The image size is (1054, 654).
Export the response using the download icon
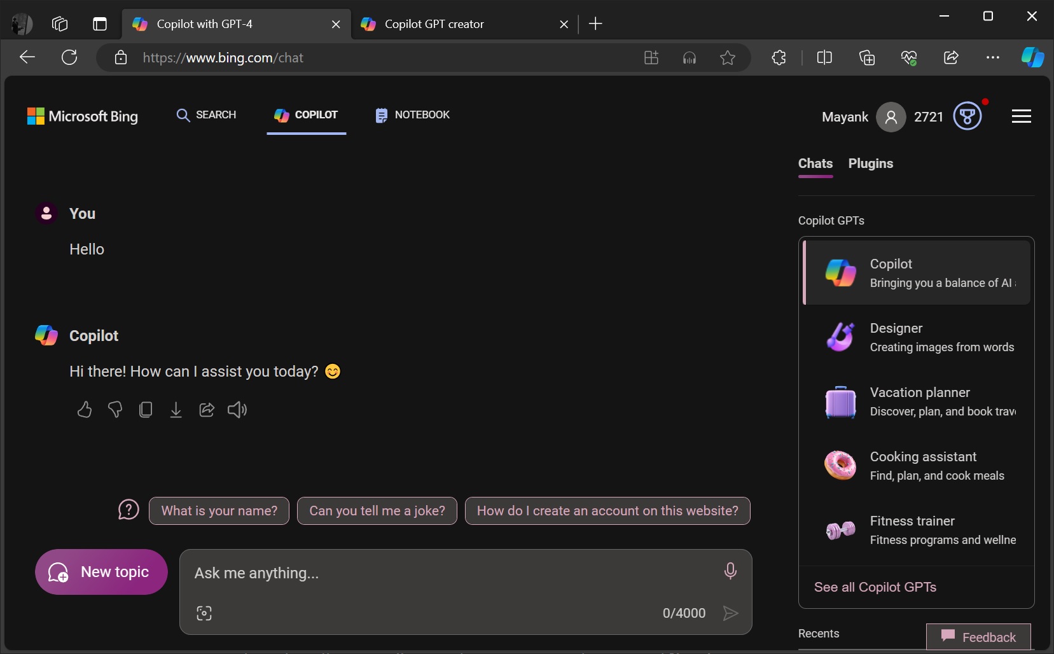point(176,410)
